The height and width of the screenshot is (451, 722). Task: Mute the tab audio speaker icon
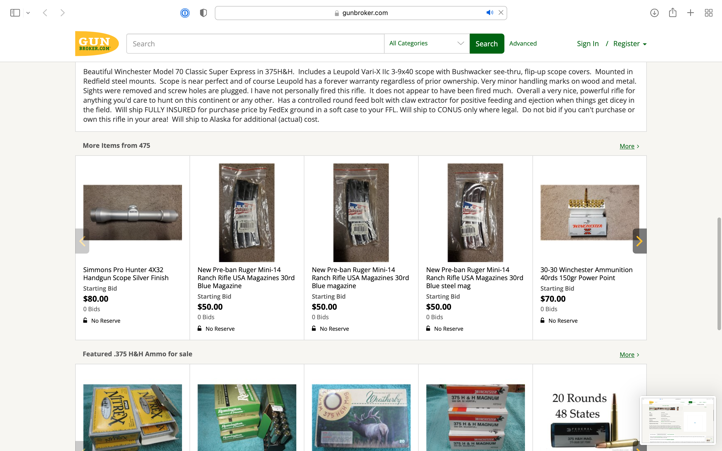(490, 13)
